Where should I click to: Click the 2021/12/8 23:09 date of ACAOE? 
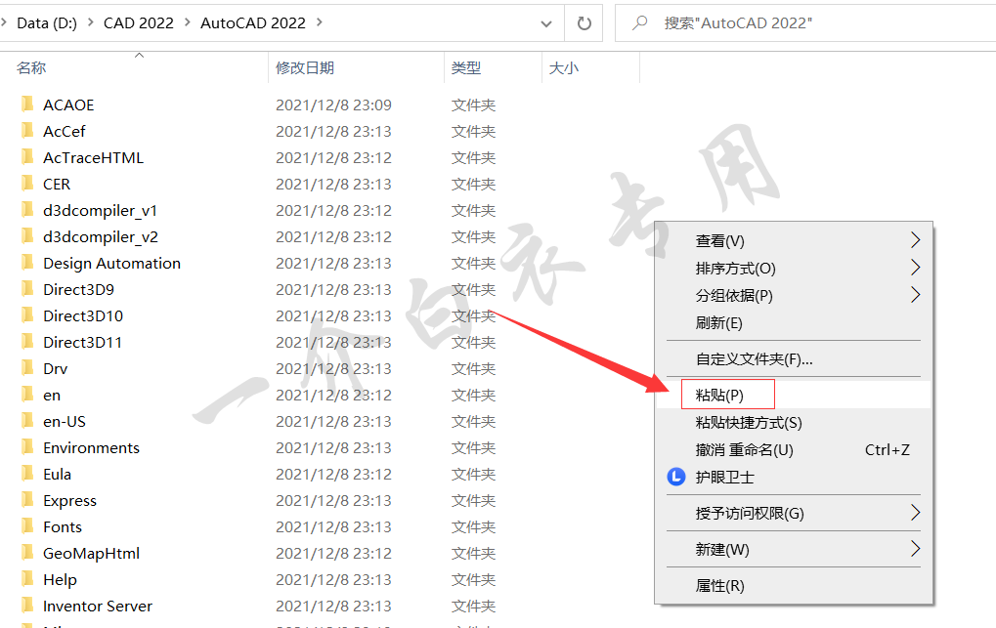click(x=333, y=105)
